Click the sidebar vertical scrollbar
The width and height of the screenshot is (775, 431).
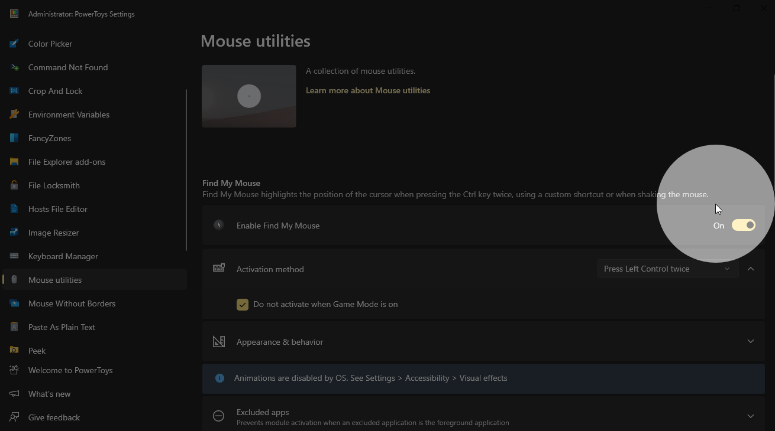click(x=186, y=170)
